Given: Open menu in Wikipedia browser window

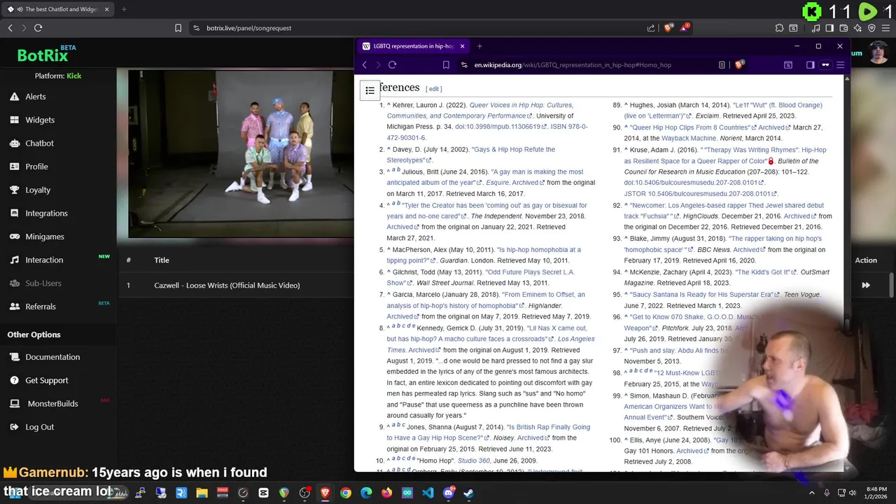Looking at the screenshot, I should click(x=841, y=64).
